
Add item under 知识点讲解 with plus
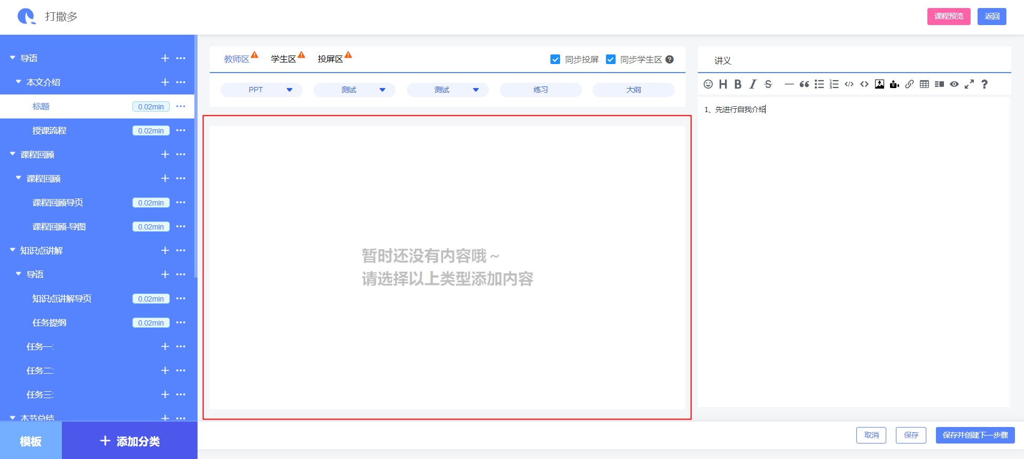[165, 250]
